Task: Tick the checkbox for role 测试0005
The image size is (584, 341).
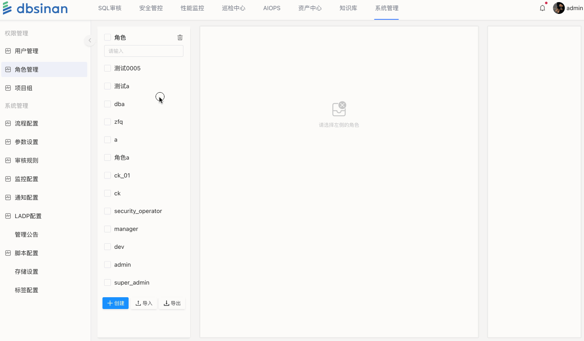Action: point(108,68)
